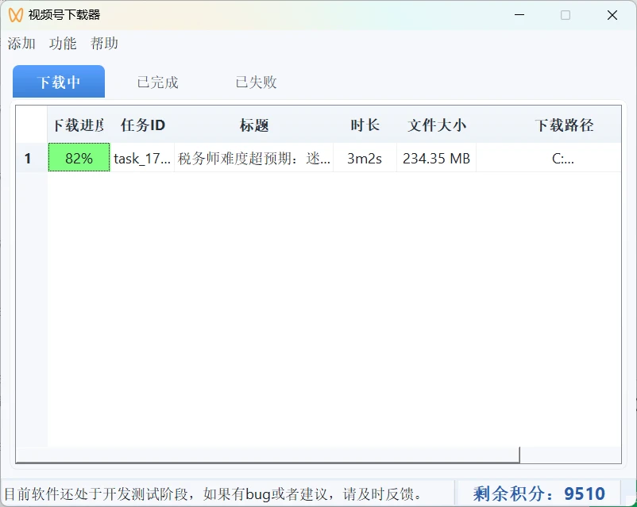Sort by 任务ID column header
Screen dimensions: 637x507
pos(143,125)
